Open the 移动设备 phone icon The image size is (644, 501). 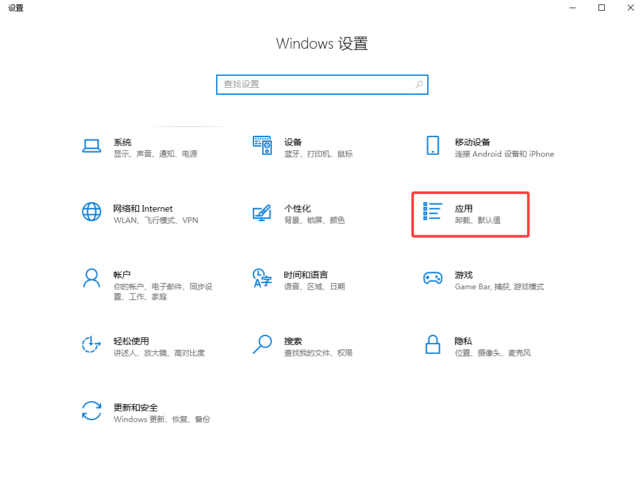click(432, 145)
